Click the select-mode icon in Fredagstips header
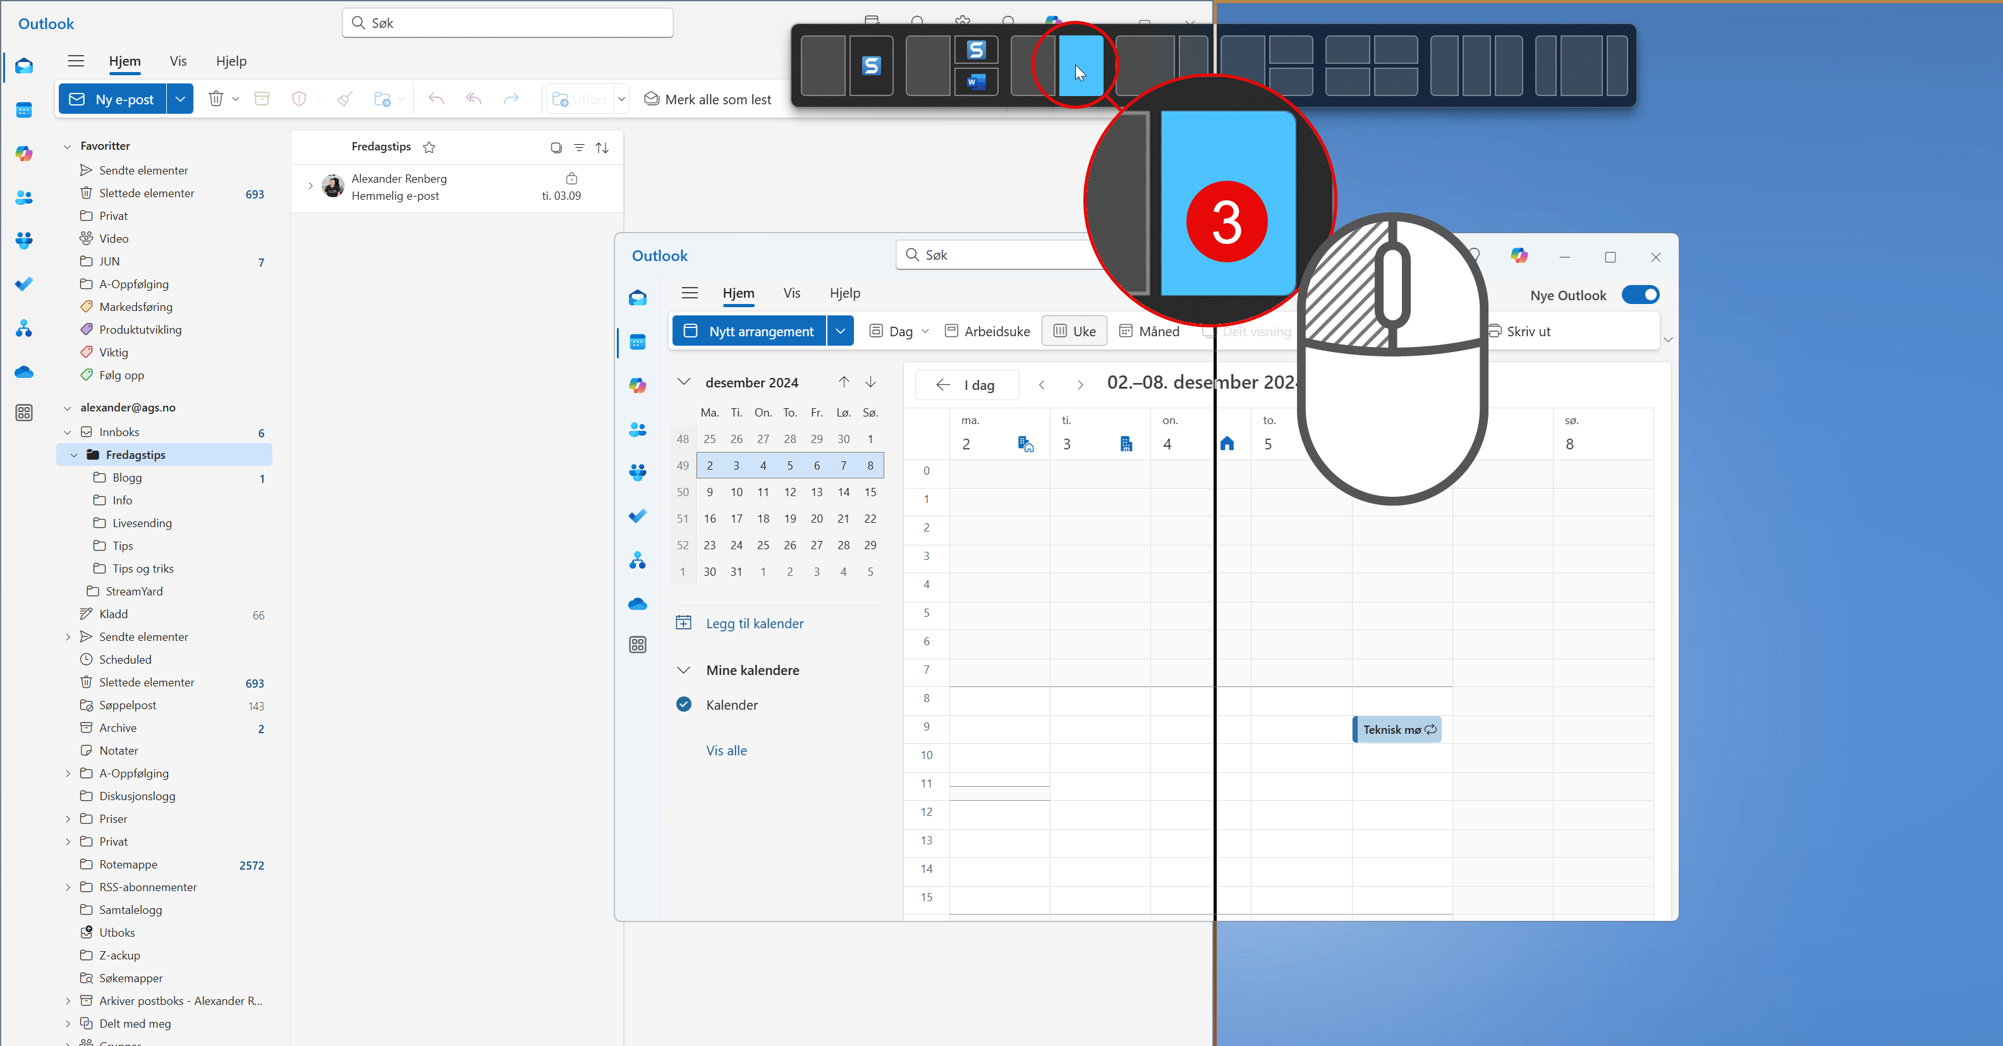This screenshot has width=2003, height=1046. tap(556, 148)
